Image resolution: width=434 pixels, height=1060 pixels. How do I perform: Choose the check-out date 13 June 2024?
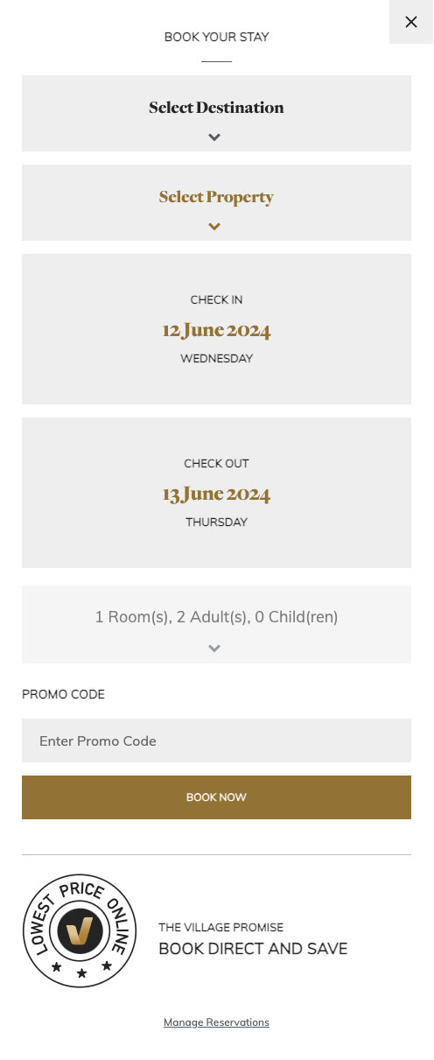tap(216, 495)
